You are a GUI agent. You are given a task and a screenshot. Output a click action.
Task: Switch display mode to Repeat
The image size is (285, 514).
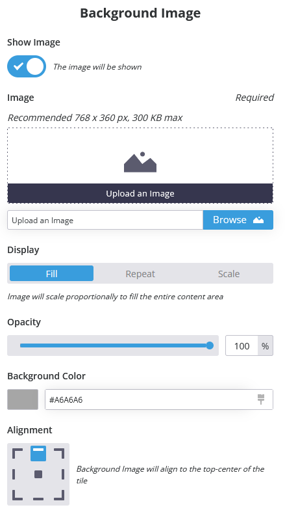point(140,273)
